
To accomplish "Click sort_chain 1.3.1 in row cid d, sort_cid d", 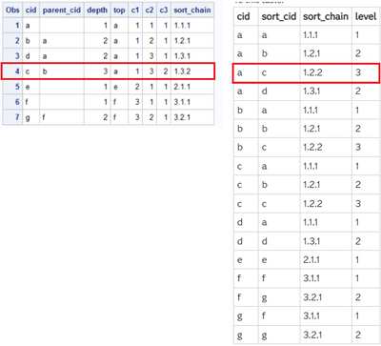I will (x=311, y=241).
